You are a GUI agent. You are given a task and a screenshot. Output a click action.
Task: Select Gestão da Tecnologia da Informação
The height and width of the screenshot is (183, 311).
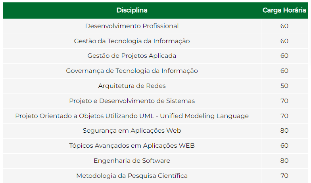click(132, 41)
